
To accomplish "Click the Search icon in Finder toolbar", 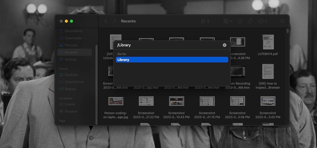I will coord(282,21).
